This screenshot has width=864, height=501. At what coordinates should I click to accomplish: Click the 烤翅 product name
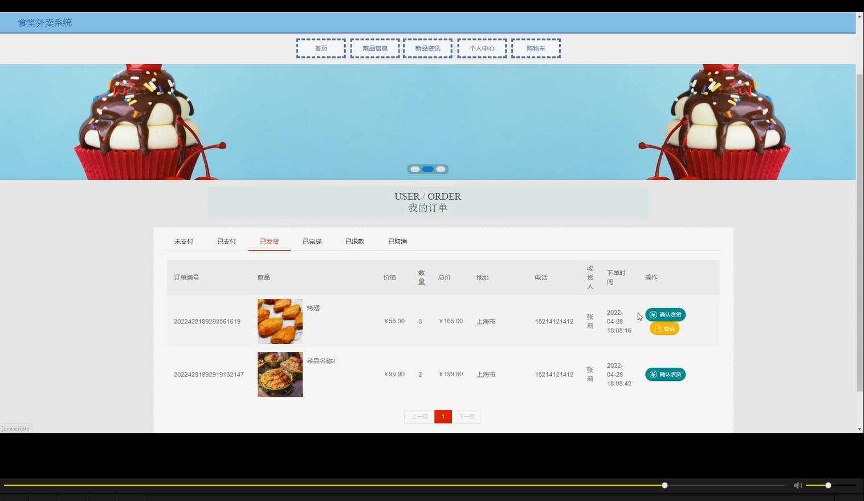pyautogui.click(x=313, y=308)
